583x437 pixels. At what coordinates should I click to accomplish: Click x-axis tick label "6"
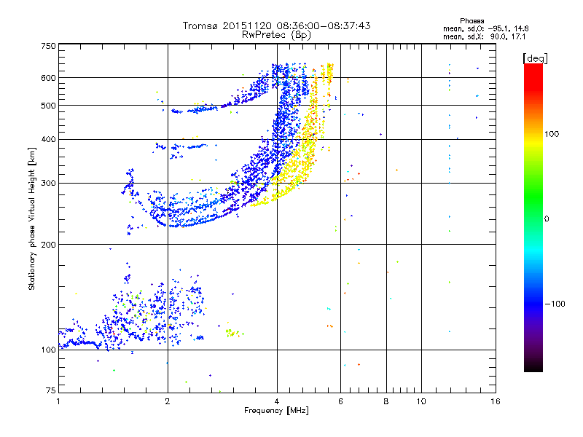point(340,401)
